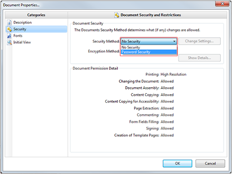Viewport: 232px width, 174px height.
Task: Click the Security Method label
Action: pyautogui.click(x=106, y=41)
